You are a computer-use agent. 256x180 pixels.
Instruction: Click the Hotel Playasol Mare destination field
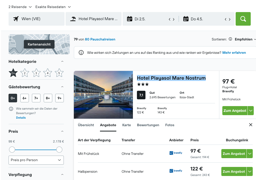pyautogui.click(x=93, y=19)
